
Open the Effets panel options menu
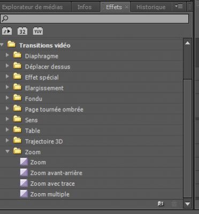179,6
